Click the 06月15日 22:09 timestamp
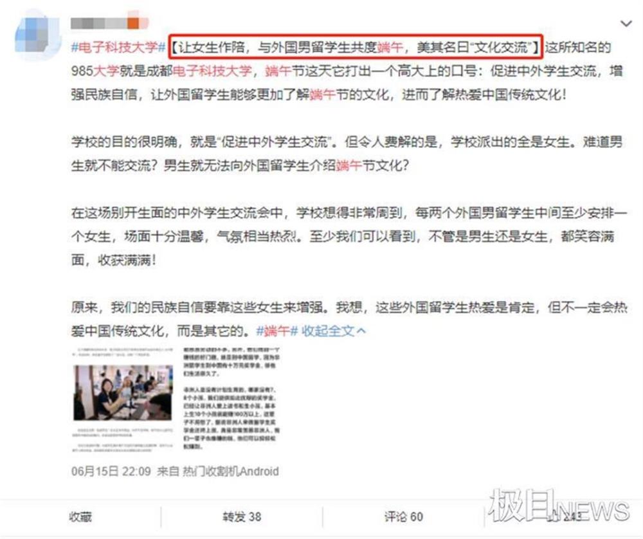The width and height of the screenshot is (643, 539). tap(111, 471)
